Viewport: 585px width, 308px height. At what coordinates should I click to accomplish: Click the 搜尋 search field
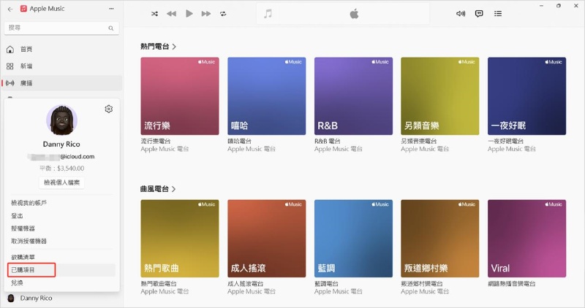58,28
